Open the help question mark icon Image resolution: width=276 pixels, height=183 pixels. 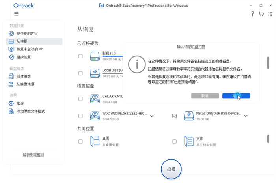pos(253,14)
